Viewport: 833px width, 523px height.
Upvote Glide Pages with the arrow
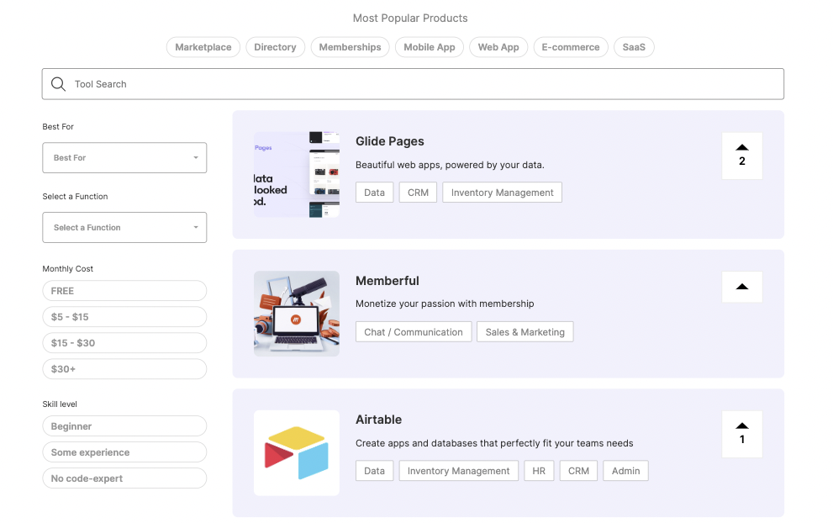point(741,148)
